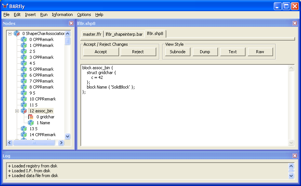Open the Information menu
The height and width of the screenshot is (186, 301).
pyautogui.click(x=62, y=15)
